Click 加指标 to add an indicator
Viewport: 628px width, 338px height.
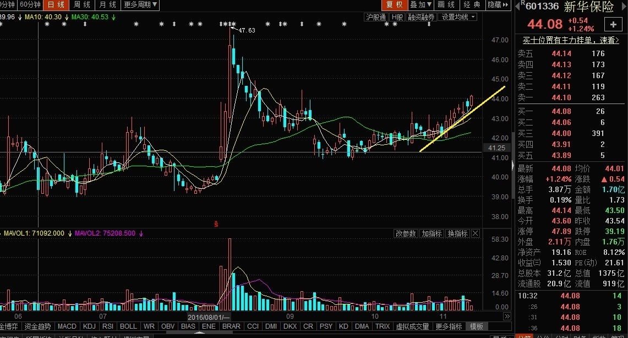coord(432,233)
